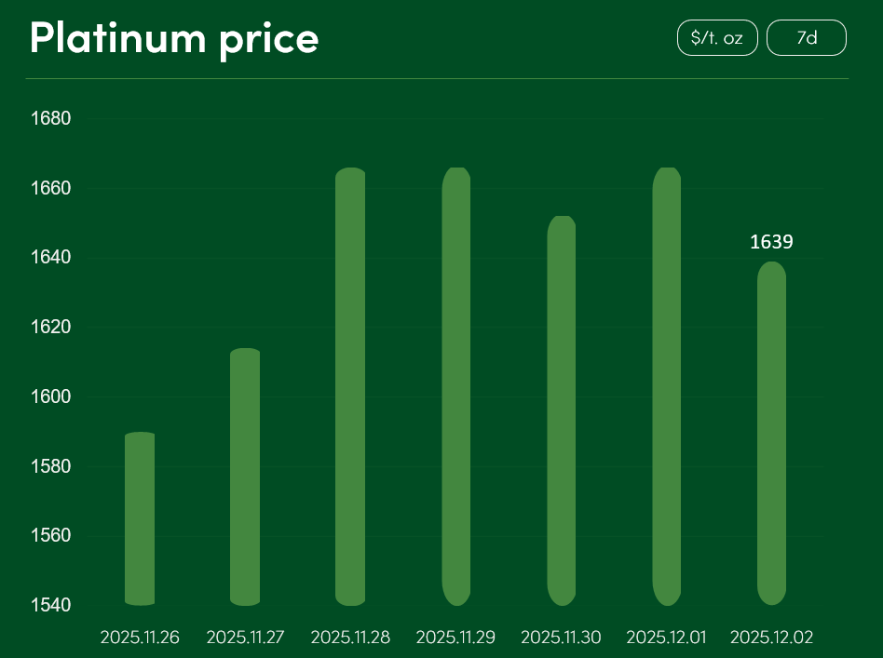Viewport: 883px width, 658px height.
Task: Select the 2025.11.26 price bar
Action: pos(140,518)
